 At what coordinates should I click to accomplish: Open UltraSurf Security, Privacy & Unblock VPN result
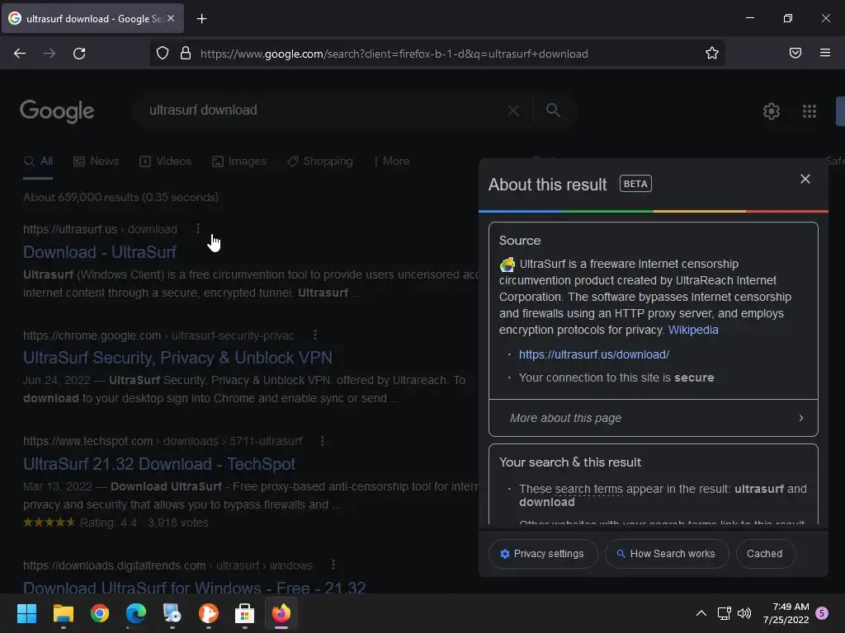click(178, 358)
